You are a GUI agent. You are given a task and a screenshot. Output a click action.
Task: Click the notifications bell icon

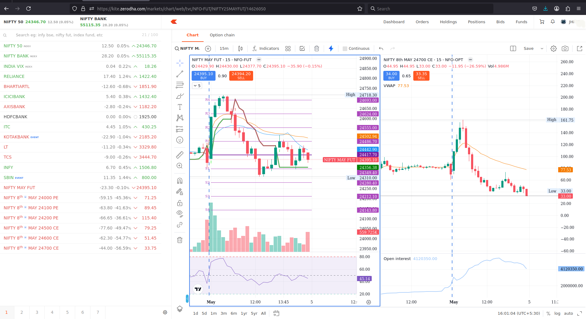pyautogui.click(x=553, y=22)
